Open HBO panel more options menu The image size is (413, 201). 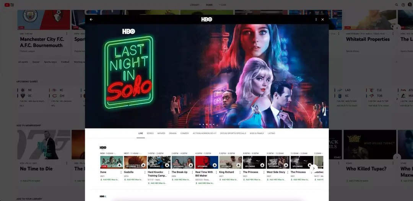[x=316, y=19]
